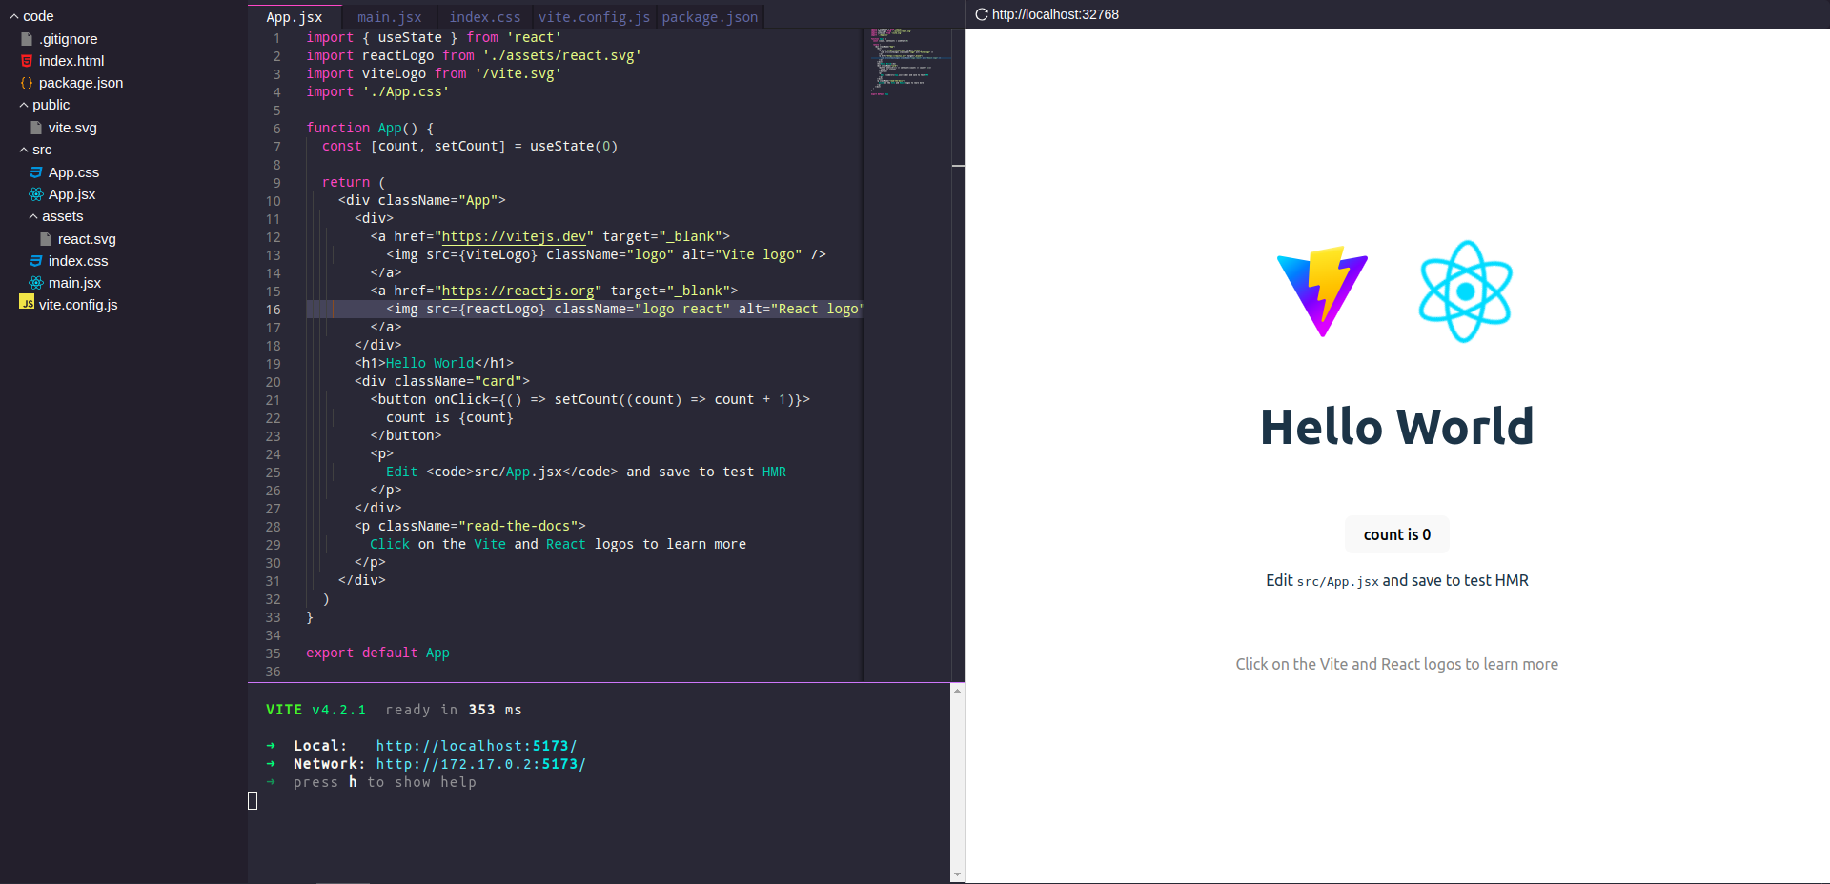Click the 'src/App.jsx' code text in preview
1830x884 pixels.
[x=1338, y=582]
